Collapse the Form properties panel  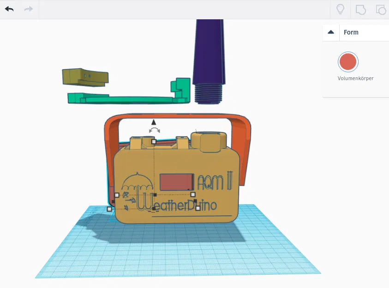click(330, 32)
